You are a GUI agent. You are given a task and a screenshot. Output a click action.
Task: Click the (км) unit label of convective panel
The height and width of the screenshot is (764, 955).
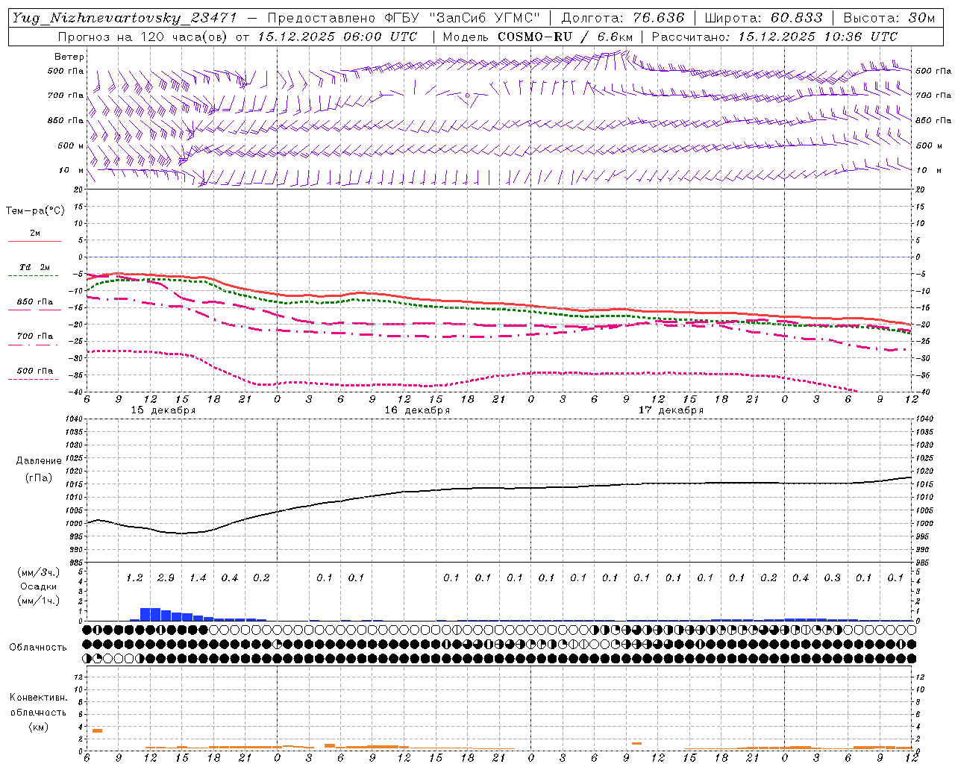tap(38, 727)
